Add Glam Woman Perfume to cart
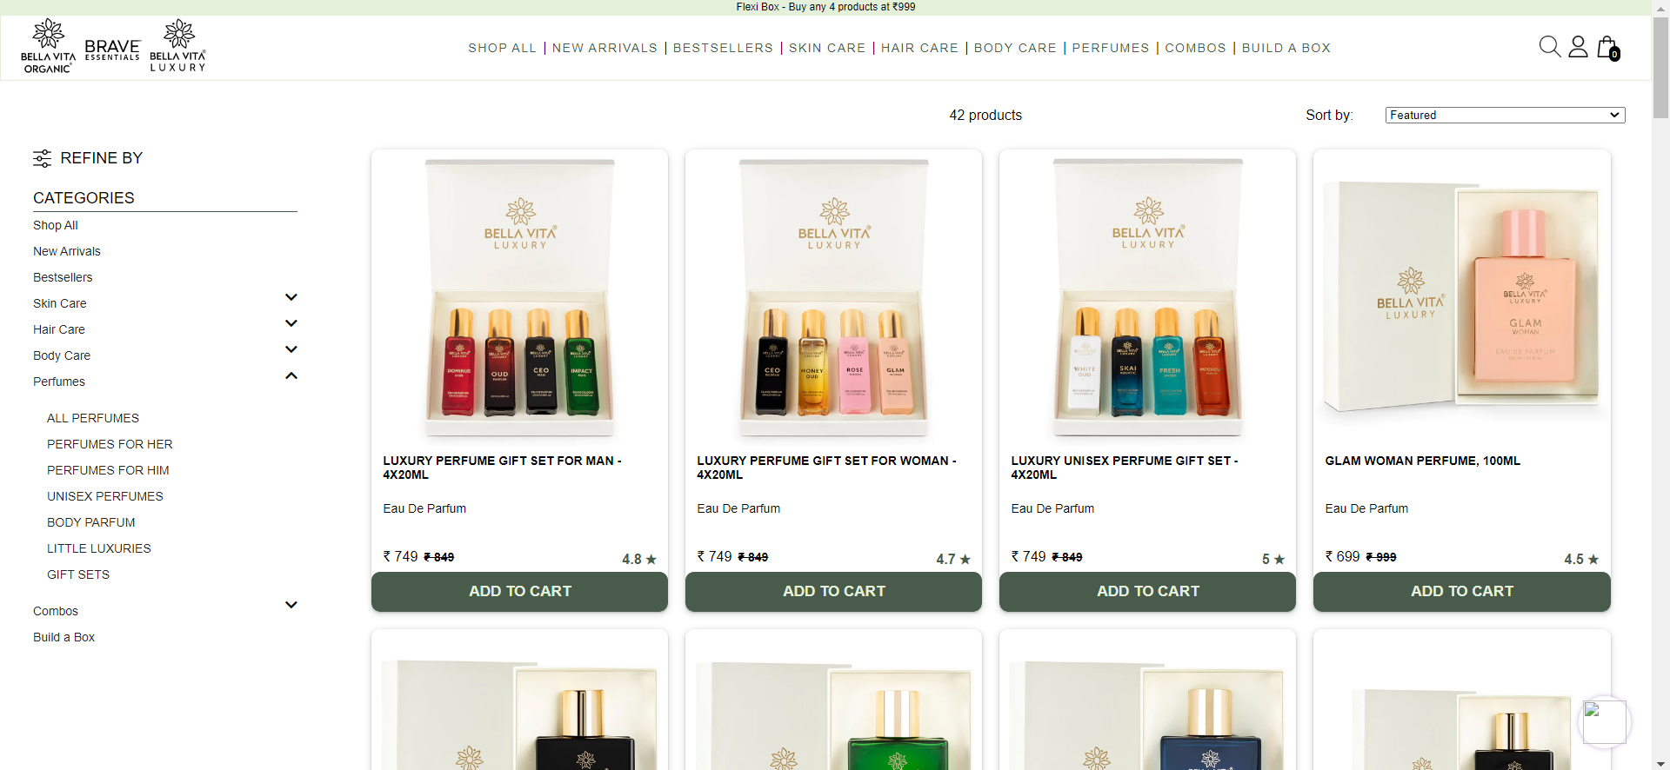This screenshot has width=1670, height=770. tap(1462, 591)
